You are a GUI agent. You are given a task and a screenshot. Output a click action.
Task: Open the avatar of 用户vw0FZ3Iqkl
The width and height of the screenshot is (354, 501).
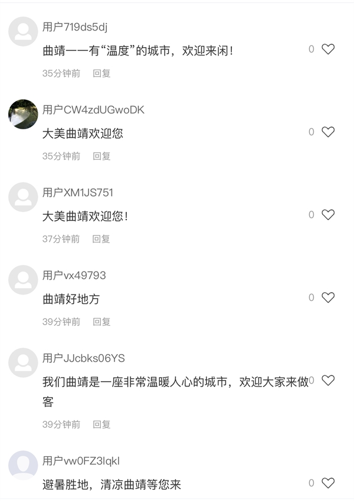[x=23, y=465]
